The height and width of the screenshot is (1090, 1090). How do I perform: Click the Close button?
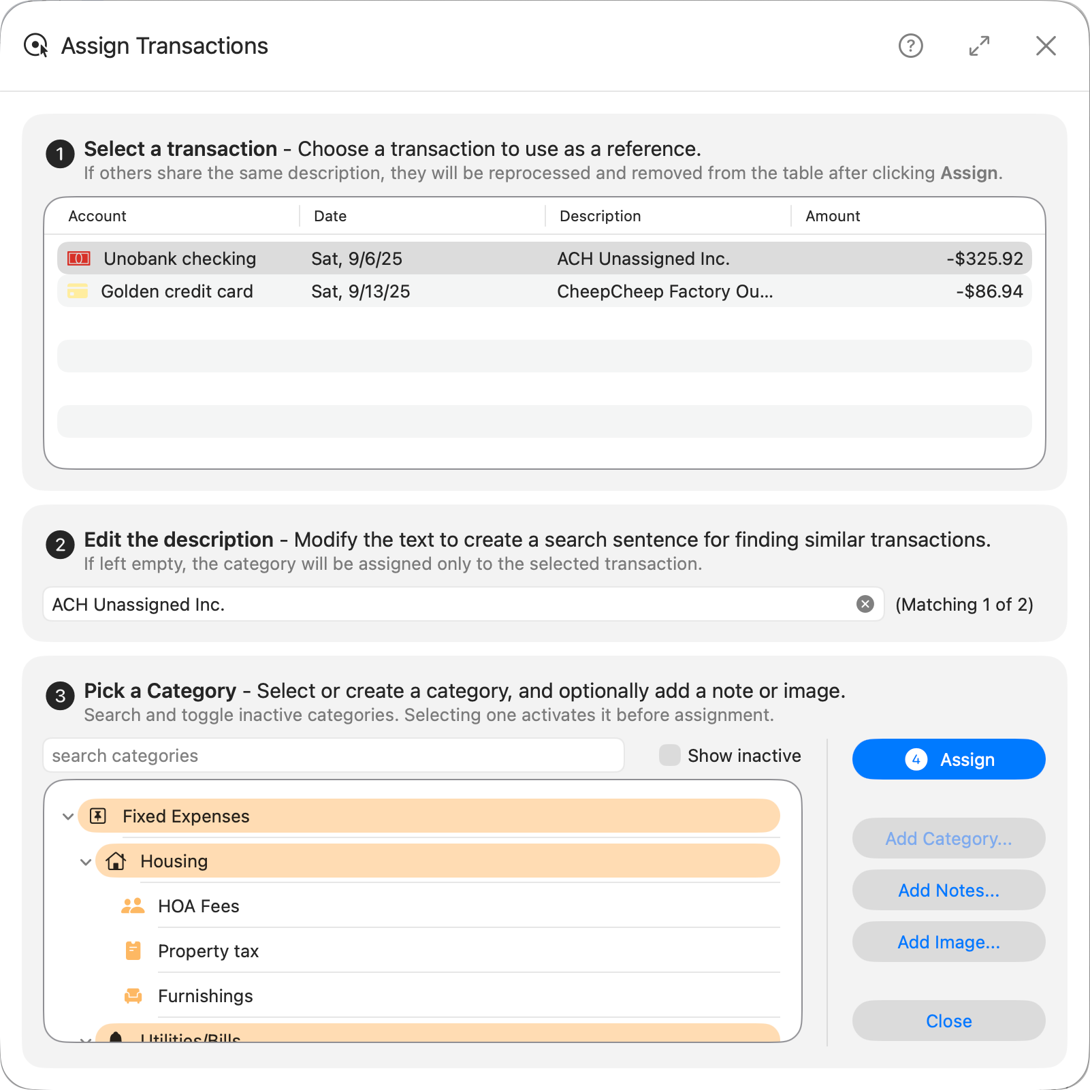(948, 1021)
